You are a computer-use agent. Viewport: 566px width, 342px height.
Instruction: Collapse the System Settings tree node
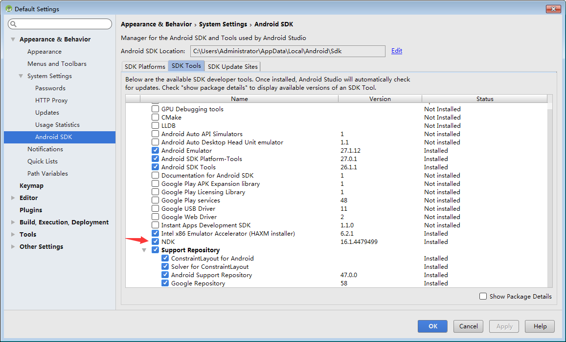[x=21, y=76]
